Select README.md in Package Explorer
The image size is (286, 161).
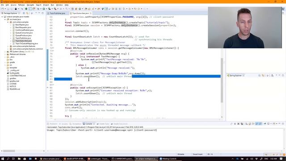(15, 89)
